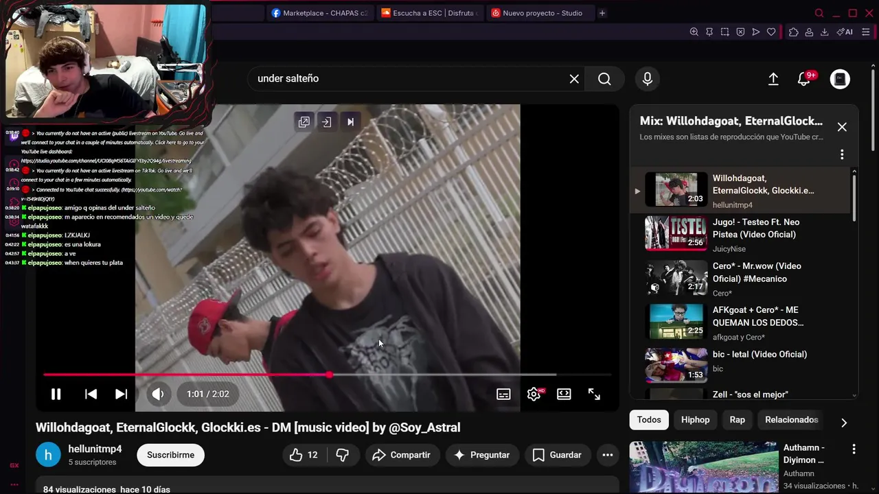Image resolution: width=879 pixels, height=494 pixels.
Task: Select the 'Rap' filter chip
Action: [737, 420]
